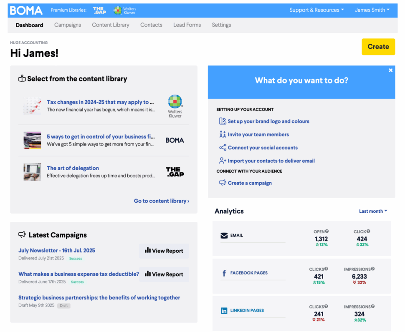View Report for July Newsletter campaign
This screenshot has height=332, width=405.
[164, 251]
